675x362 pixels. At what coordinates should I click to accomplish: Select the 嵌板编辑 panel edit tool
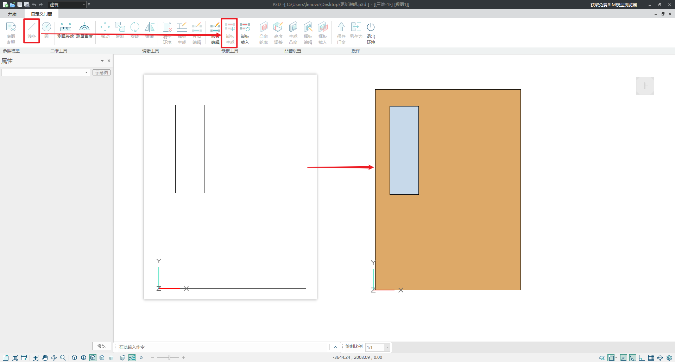215,32
